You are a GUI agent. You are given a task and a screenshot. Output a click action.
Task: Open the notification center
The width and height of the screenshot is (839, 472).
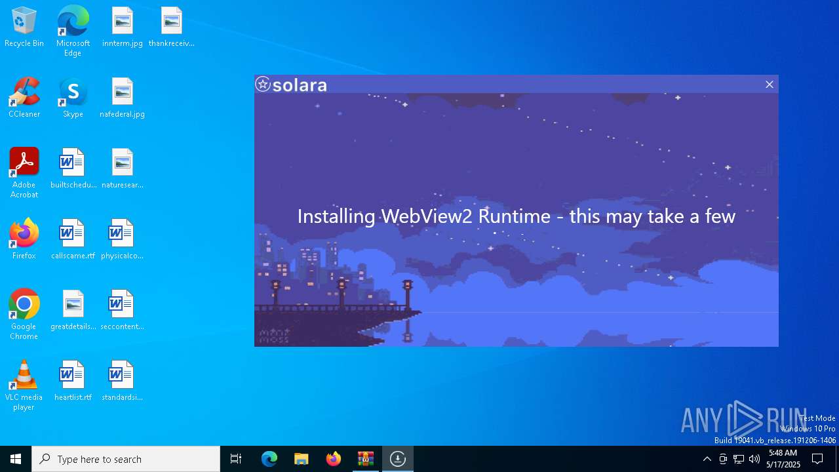(817, 459)
